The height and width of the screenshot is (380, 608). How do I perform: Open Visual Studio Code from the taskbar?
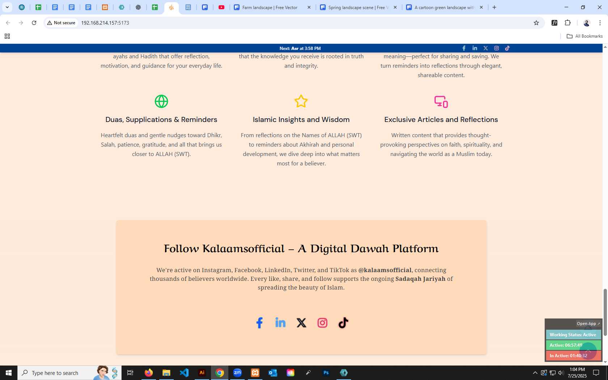(x=184, y=373)
